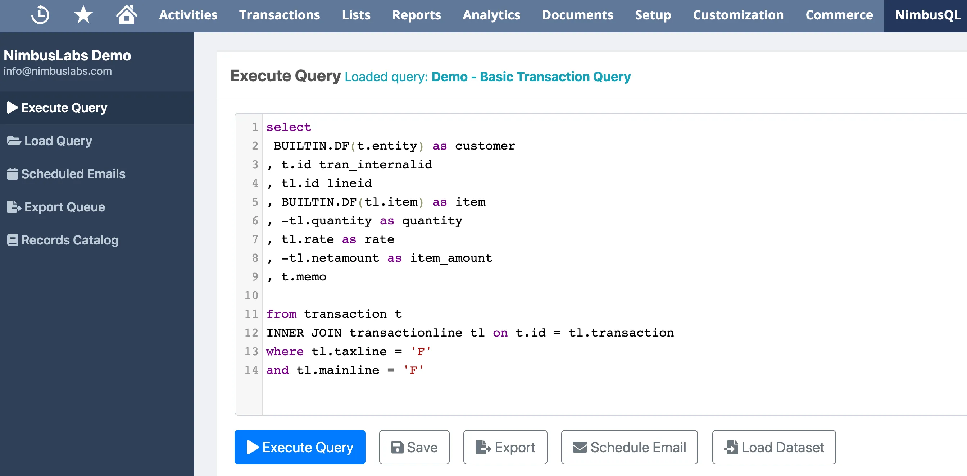Open the recent records history icon

click(x=40, y=15)
